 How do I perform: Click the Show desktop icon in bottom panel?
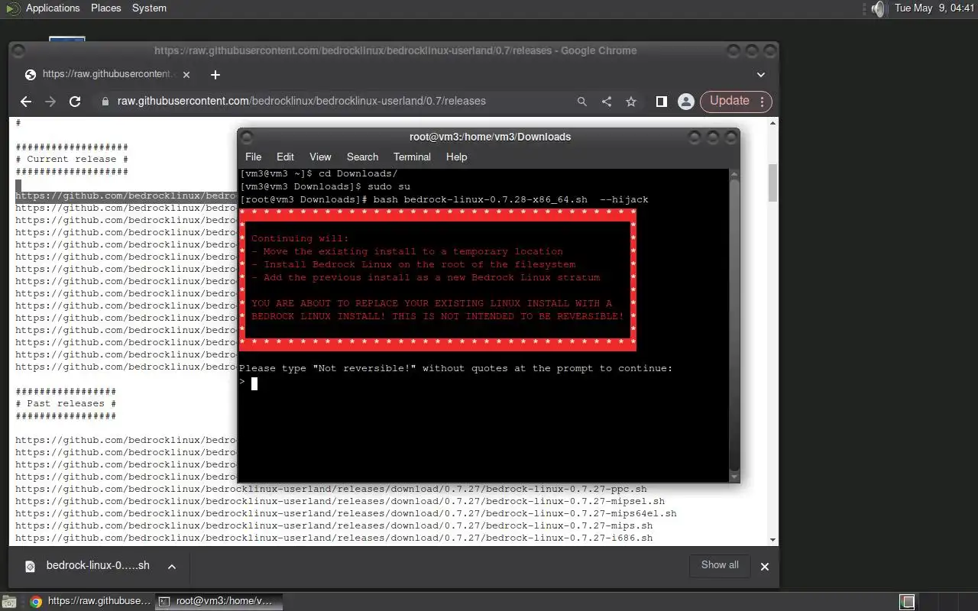(8, 601)
